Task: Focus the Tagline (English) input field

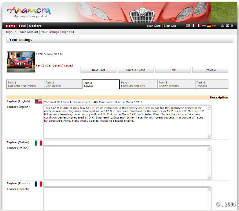Action: point(127,102)
